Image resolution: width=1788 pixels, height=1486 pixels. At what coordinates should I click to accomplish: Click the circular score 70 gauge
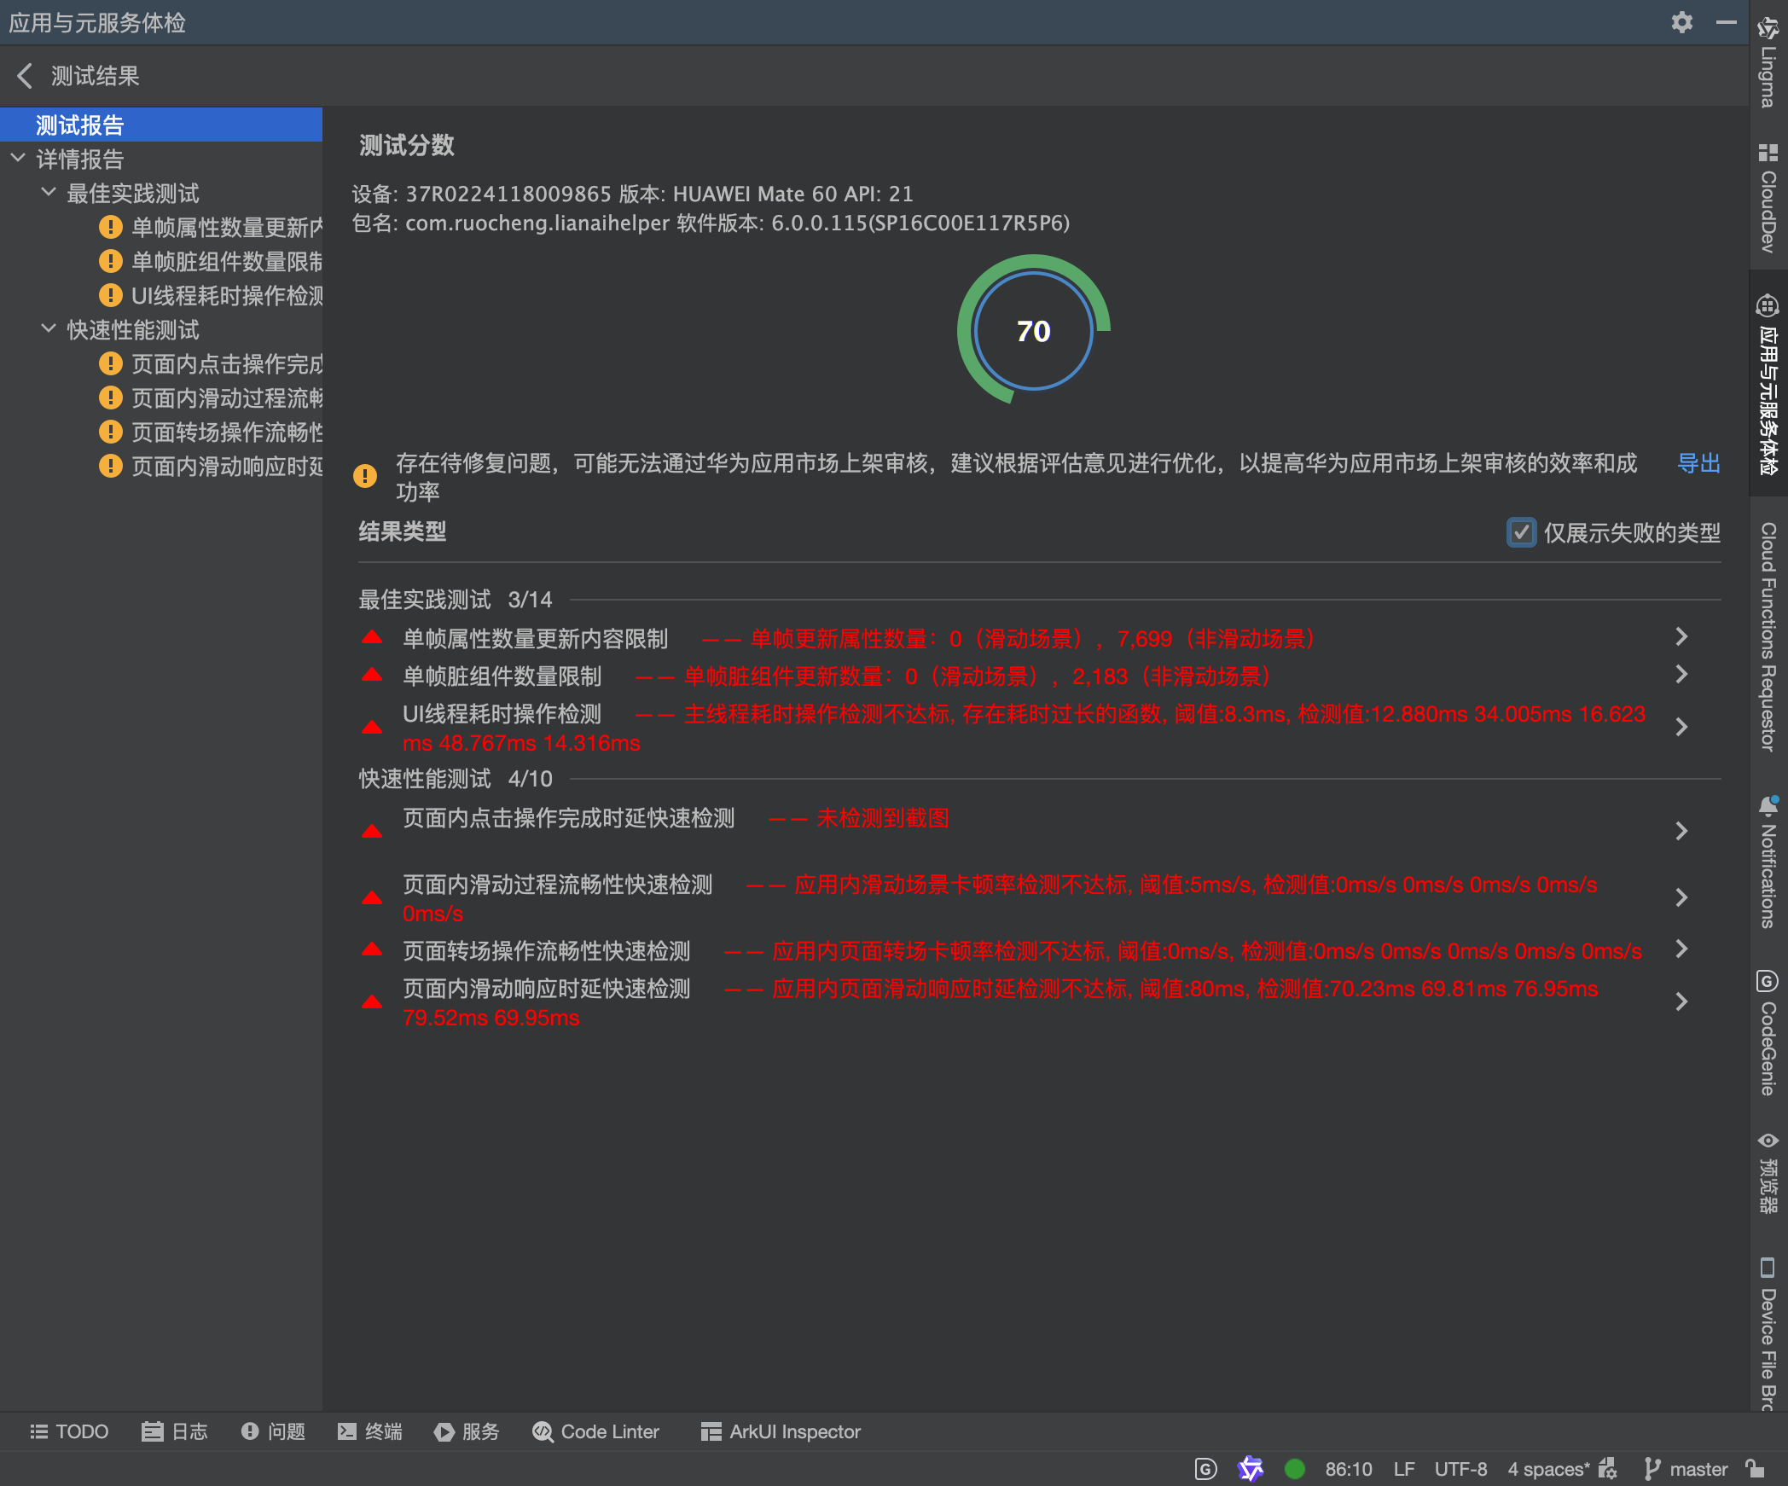[1034, 331]
